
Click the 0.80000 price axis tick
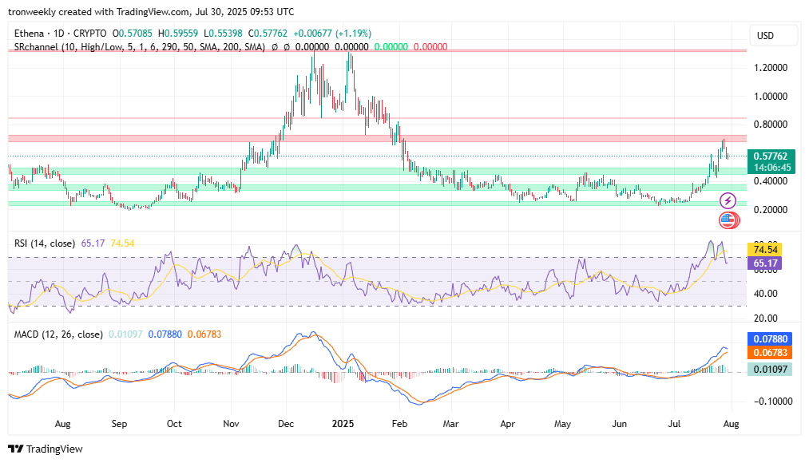tap(771, 125)
